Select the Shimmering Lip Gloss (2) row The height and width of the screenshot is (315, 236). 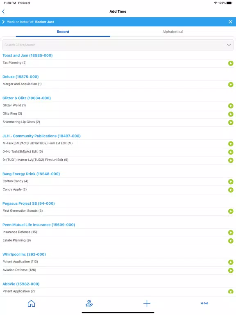[118, 122]
